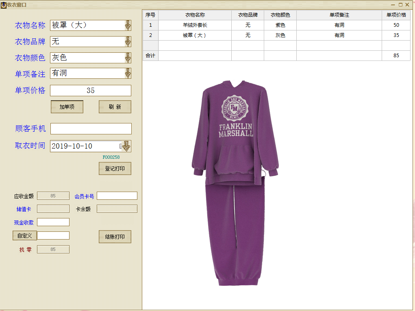Select the 被罩（大） table cell
Screen dimensions: 415x311
point(195,35)
